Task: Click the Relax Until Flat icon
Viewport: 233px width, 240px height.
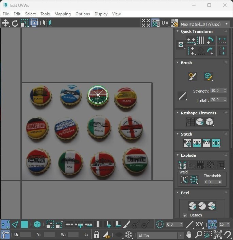Action: point(200,122)
